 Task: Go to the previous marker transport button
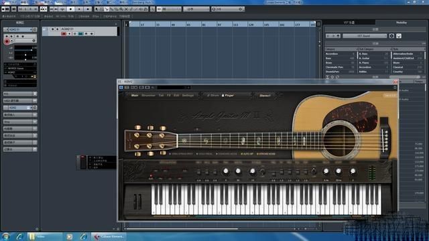click(x=52, y=9)
